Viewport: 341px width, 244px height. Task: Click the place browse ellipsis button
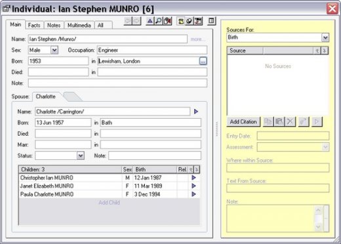pyautogui.click(x=203, y=61)
